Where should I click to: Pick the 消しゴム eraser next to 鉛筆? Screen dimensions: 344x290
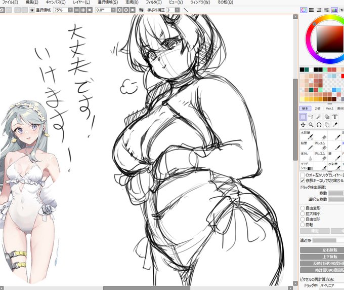point(321,146)
